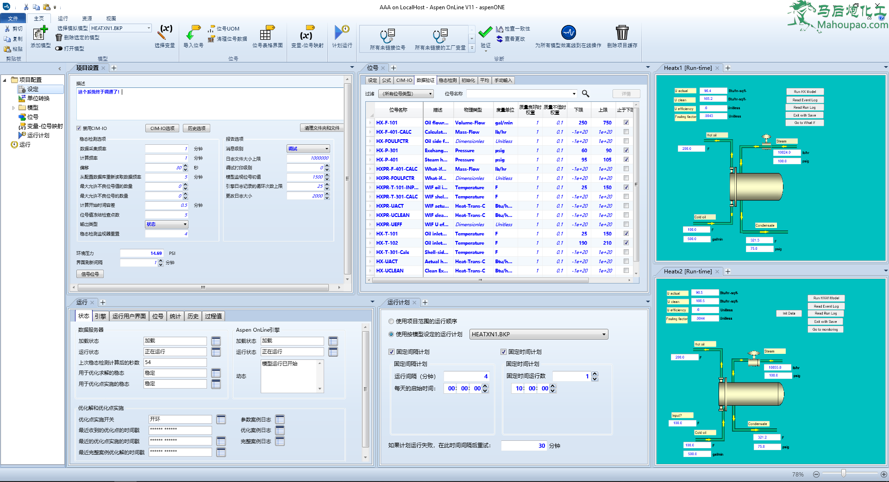Click the 选择变量 pencil variable icon

click(x=165, y=32)
